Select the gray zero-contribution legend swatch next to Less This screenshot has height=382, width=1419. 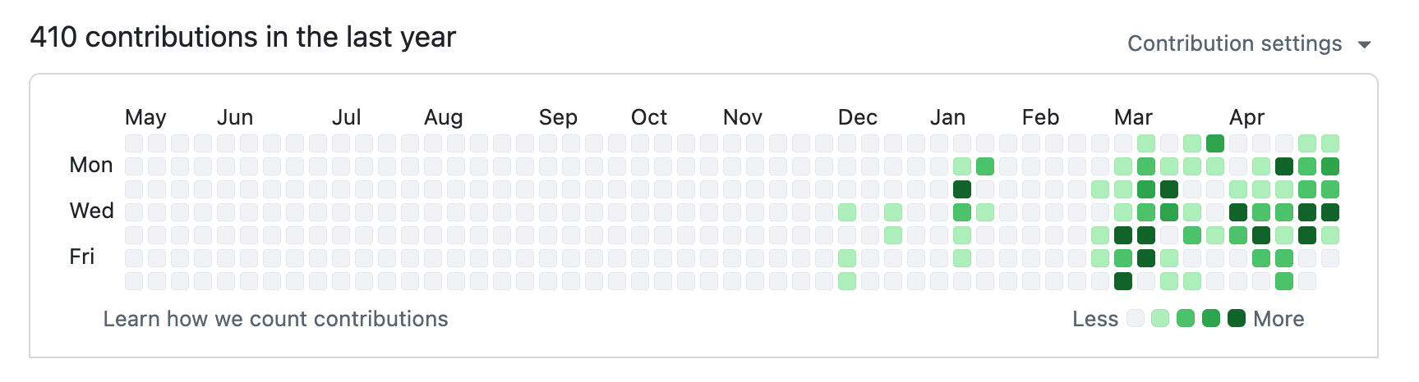pos(1136,318)
